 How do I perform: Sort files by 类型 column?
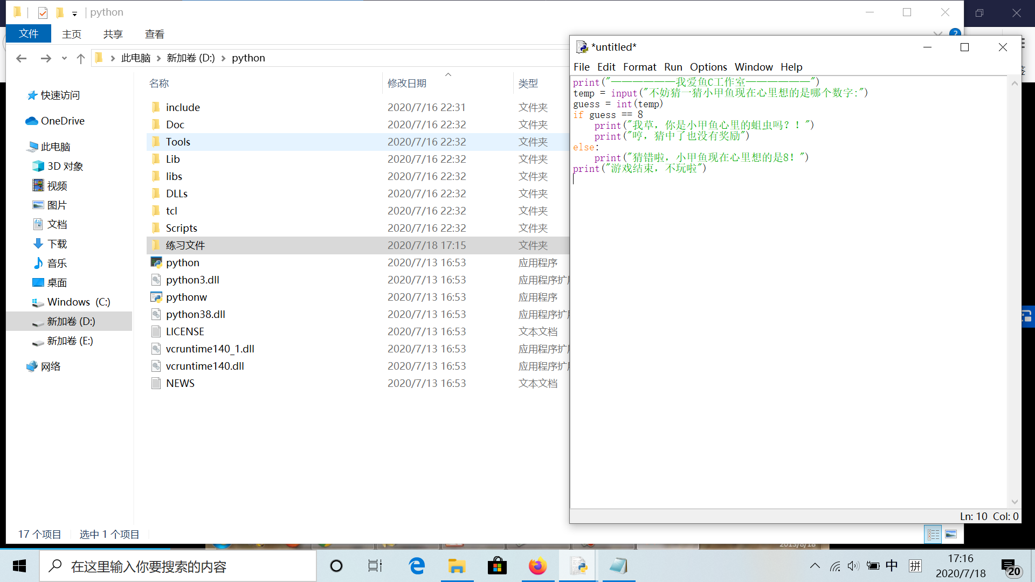pyautogui.click(x=528, y=83)
